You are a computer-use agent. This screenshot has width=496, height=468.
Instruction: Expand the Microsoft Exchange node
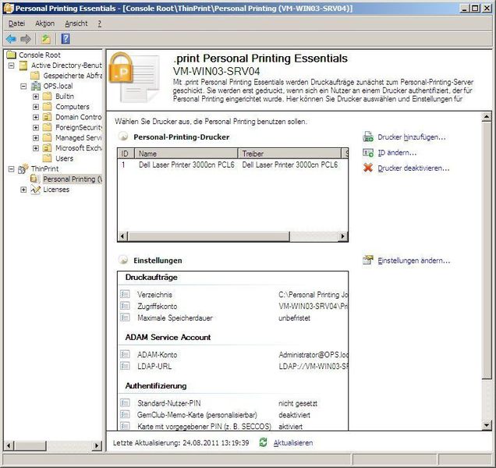[36, 148]
